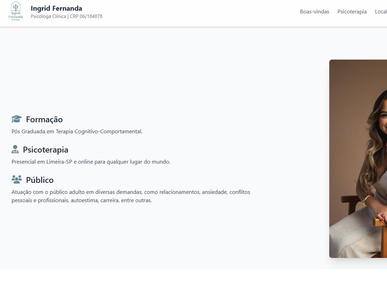Click the "pessoais e profissionais, autoestima" line

pyautogui.click(x=55, y=200)
